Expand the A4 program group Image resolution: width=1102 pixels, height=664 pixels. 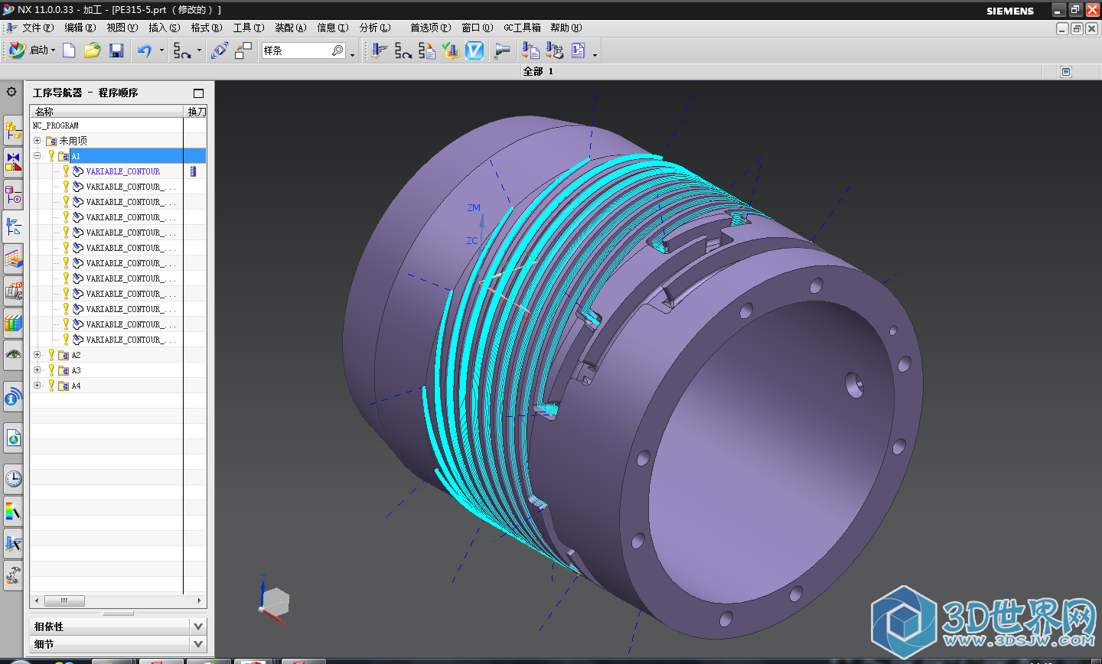click(x=37, y=386)
